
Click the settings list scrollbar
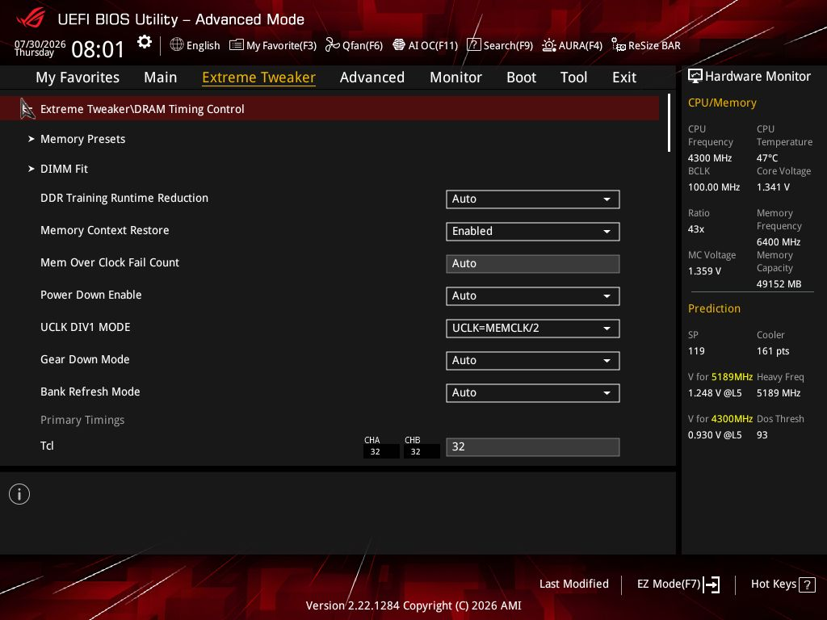click(669, 124)
